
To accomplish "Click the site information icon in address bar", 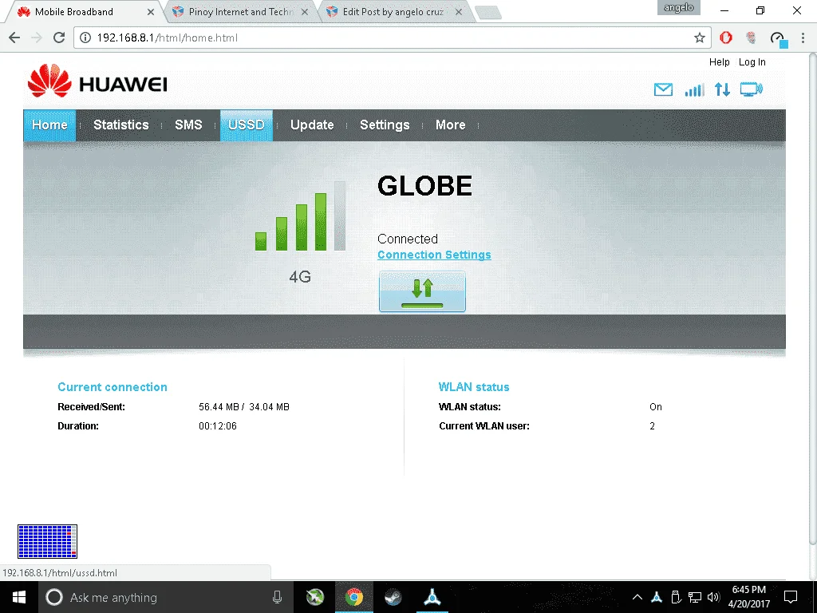I will [85, 38].
